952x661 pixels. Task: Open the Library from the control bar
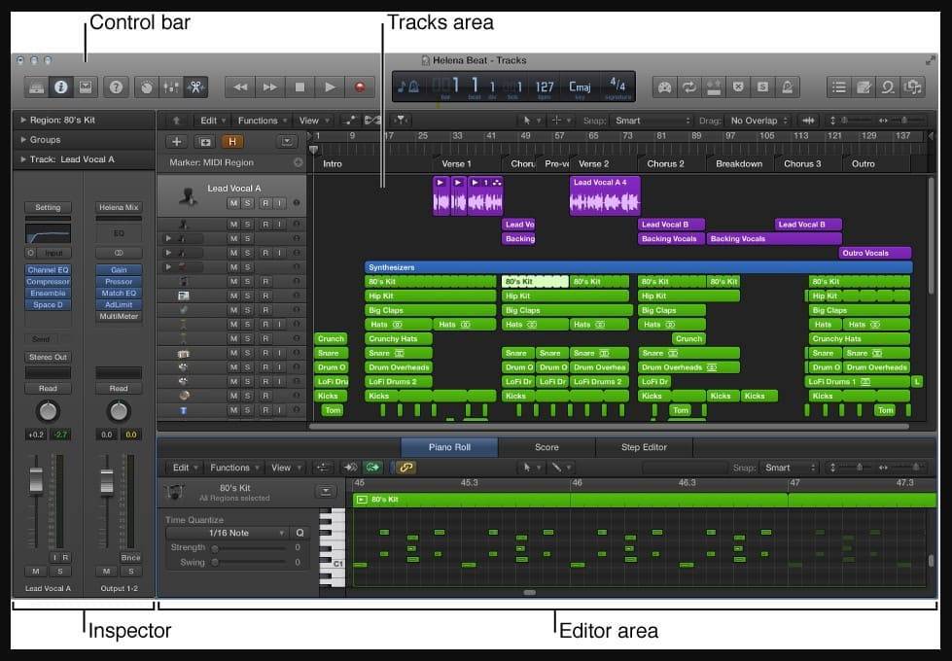point(36,87)
